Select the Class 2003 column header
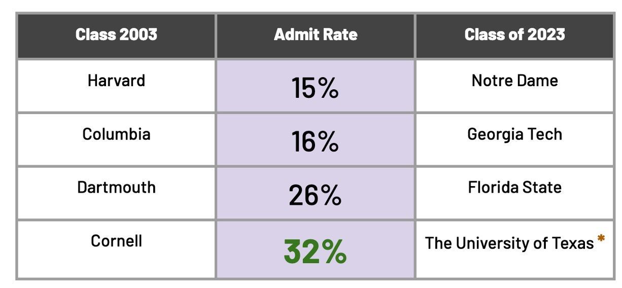 point(116,35)
